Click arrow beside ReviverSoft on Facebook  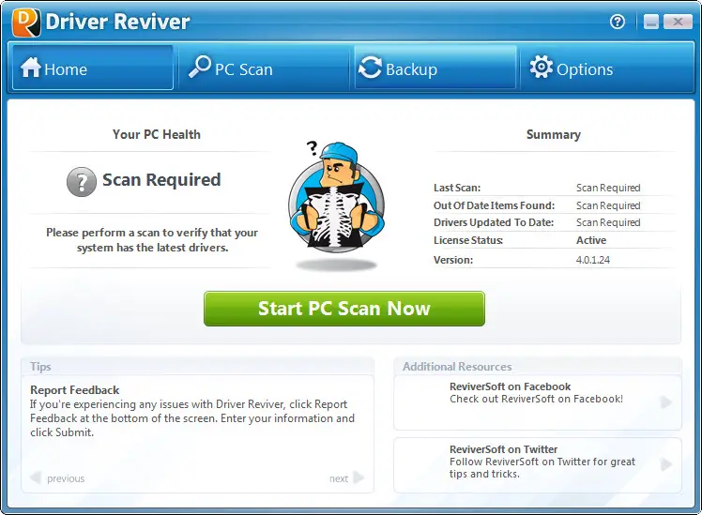point(666,402)
